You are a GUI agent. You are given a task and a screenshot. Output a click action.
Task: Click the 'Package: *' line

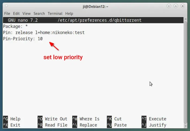[15, 26]
